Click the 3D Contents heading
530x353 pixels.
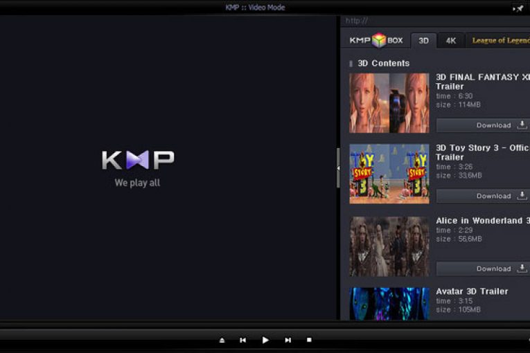pyautogui.click(x=383, y=63)
